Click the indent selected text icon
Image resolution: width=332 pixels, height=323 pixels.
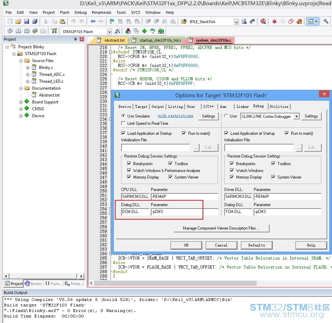click(148, 21)
